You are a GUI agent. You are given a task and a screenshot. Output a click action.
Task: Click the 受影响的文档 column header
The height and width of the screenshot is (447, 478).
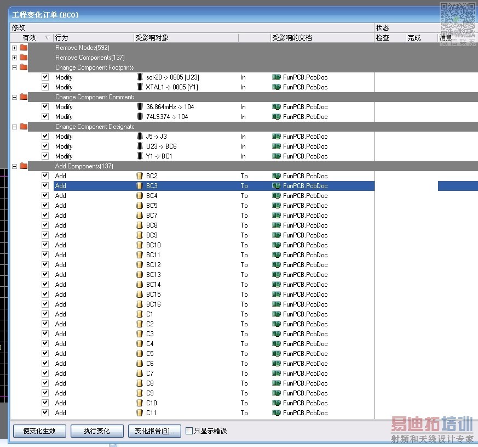[322, 37]
